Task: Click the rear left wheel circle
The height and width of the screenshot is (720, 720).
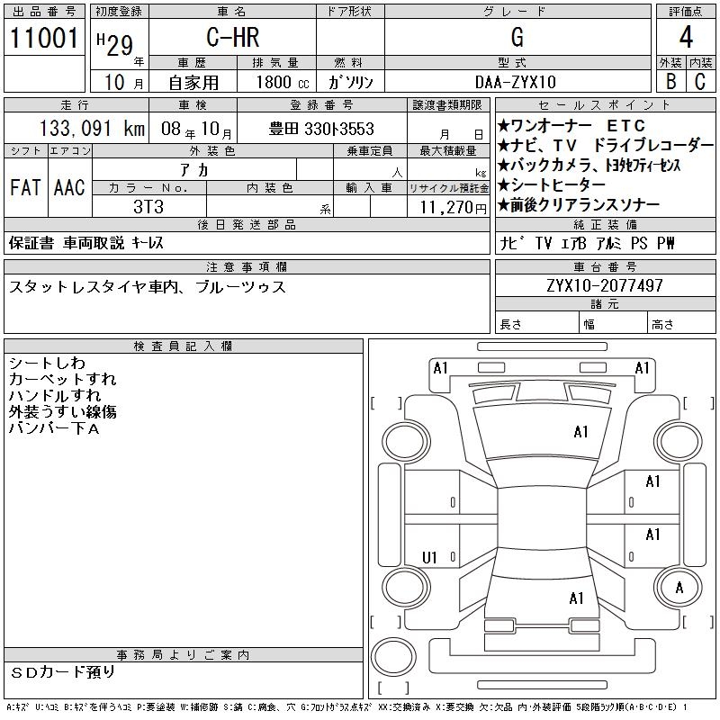Action: click(x=407, y=588)
